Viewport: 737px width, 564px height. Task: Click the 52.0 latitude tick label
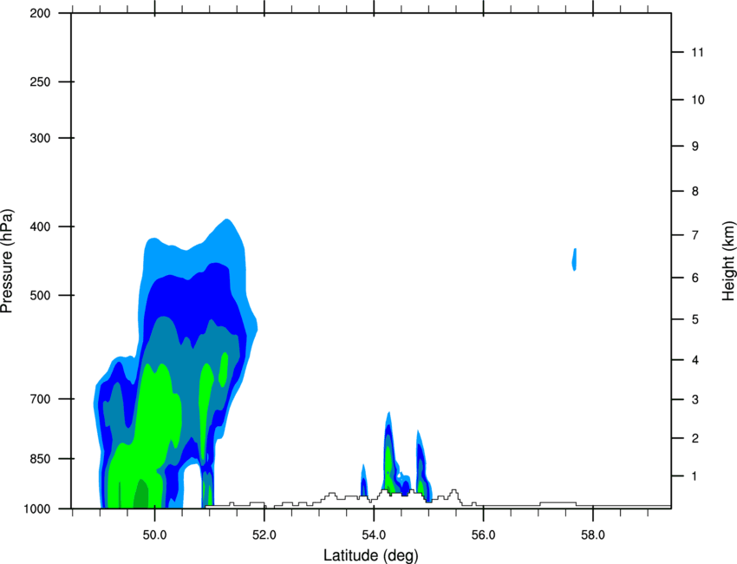[264, 535]
